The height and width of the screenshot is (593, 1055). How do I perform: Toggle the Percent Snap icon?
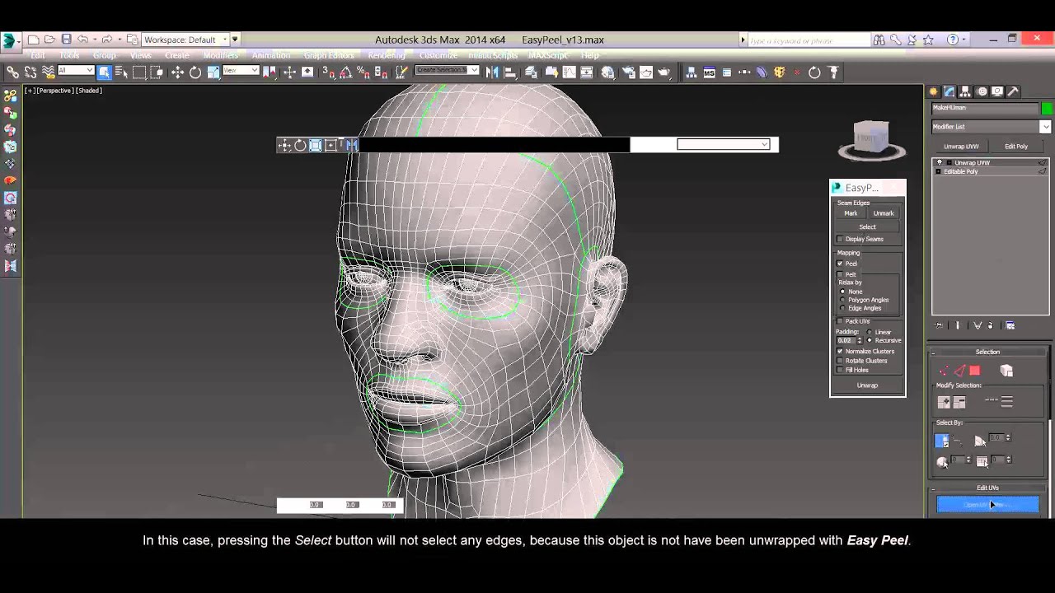[x=363, y=72]
